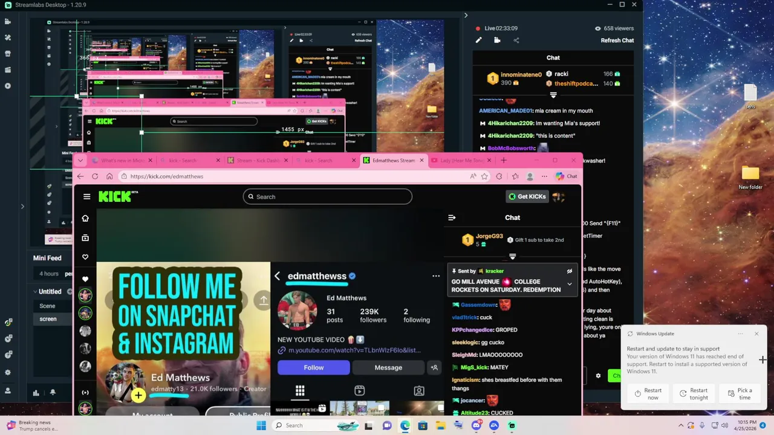Expand Kick chat leaderboard below JorgeG93

tap(512, 256)
